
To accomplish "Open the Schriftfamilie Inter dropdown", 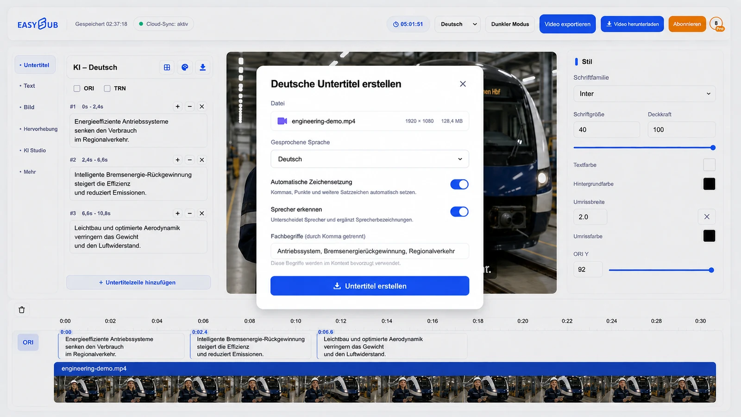I will pos(644,94).
